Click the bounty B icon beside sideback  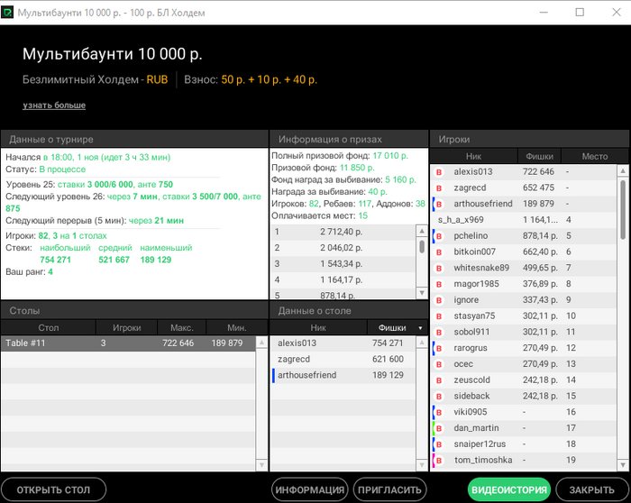tap(439, 397)
